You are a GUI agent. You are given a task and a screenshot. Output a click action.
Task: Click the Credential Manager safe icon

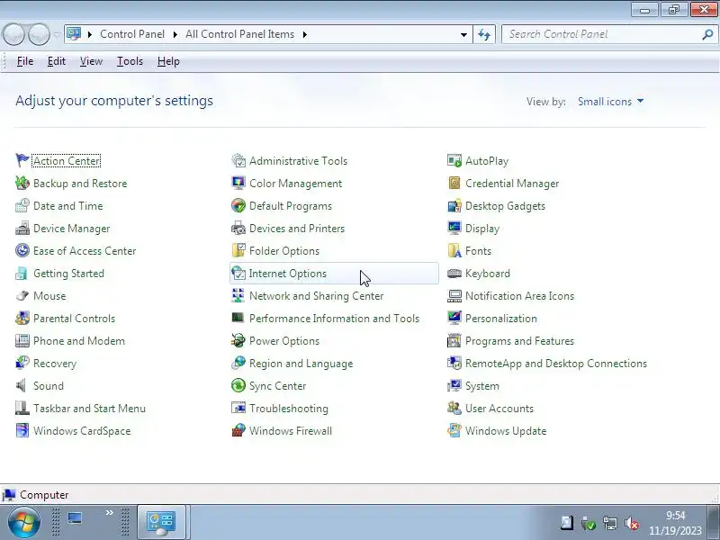(x=454, y=184)
